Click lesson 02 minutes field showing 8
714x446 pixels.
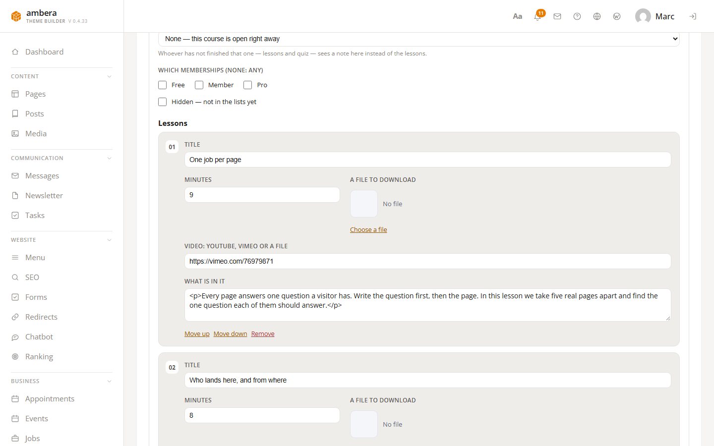pyautogui.click(x=262, y=415)
